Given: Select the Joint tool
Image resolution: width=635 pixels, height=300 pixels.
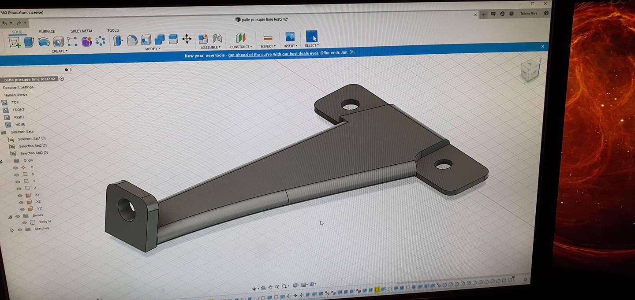Looking at the screenshot, I should click(217, 38).
